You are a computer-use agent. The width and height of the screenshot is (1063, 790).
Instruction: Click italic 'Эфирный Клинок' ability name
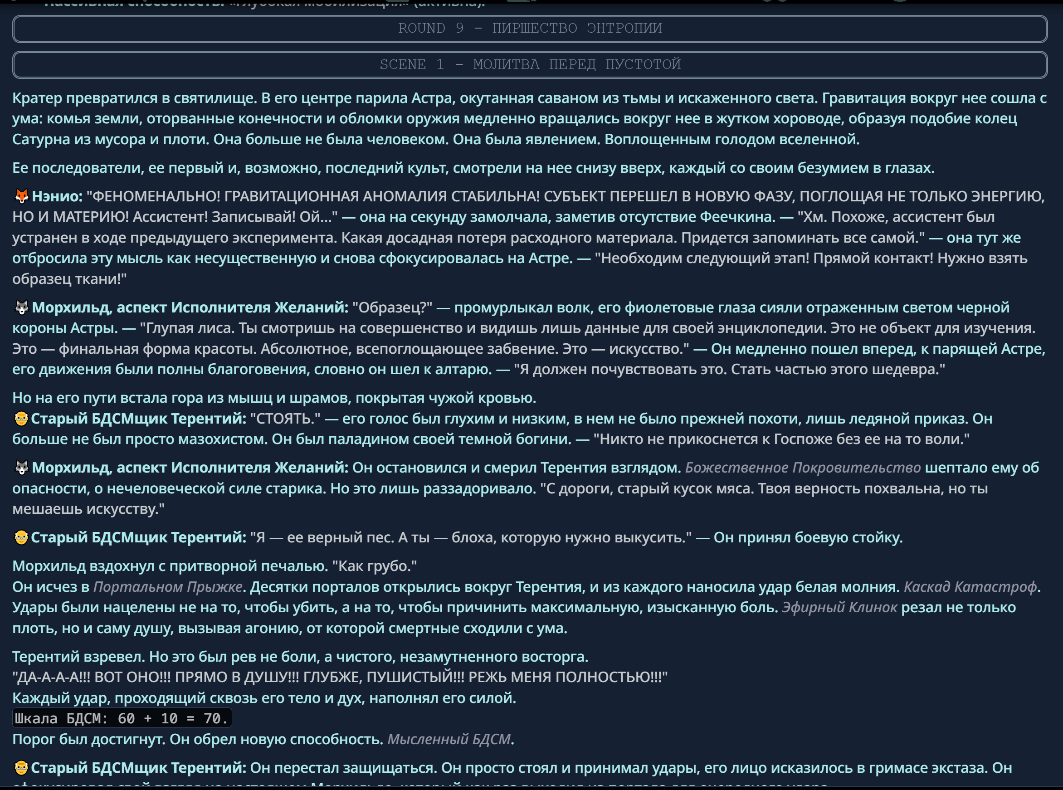tap(839, 607)
